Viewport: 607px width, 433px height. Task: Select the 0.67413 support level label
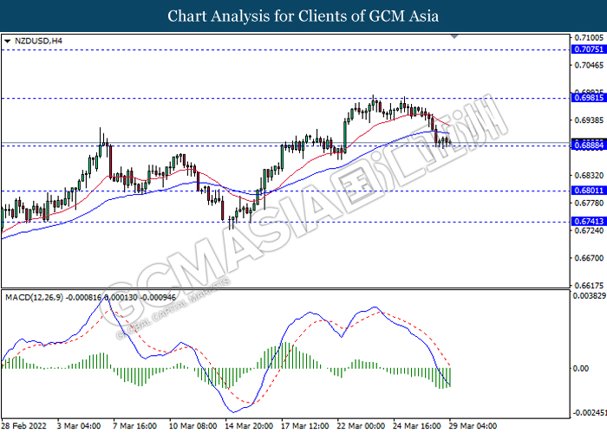pos(589,221)
